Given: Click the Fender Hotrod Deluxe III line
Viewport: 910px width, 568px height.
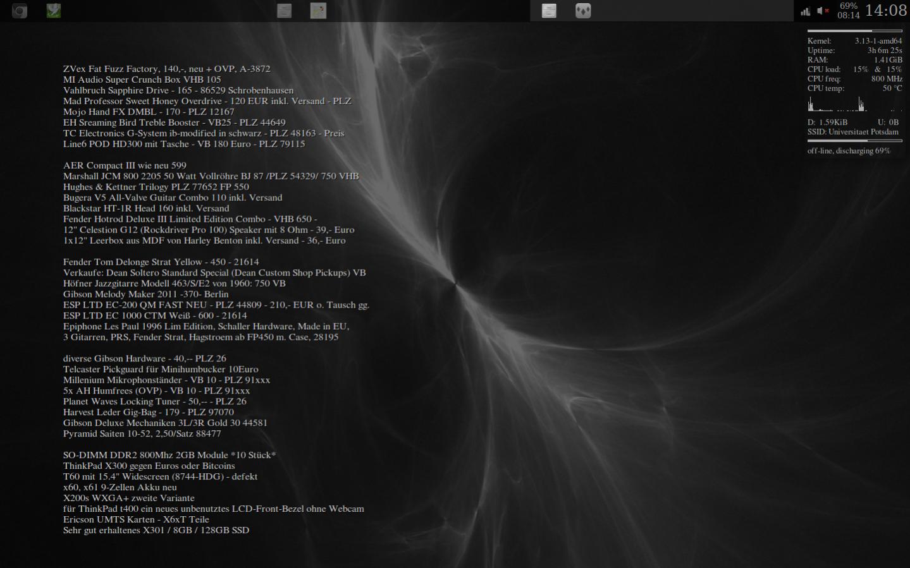Looking at the screenshot, I should [x=190, y=219].
